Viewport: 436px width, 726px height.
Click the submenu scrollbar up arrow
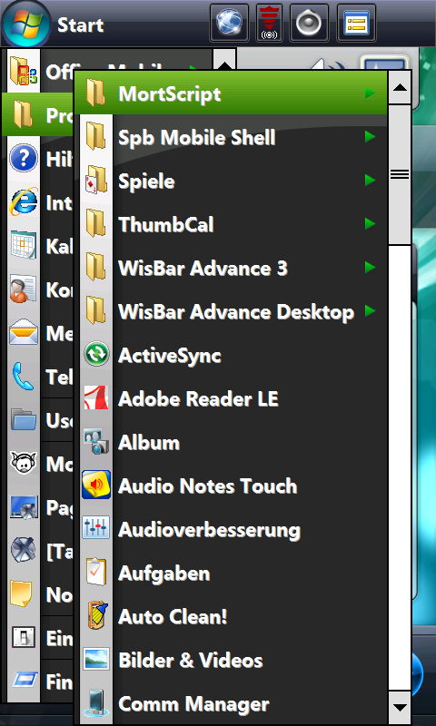[400, 87]
